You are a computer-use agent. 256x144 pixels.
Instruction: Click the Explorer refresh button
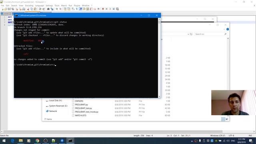[x=191, y=34]
